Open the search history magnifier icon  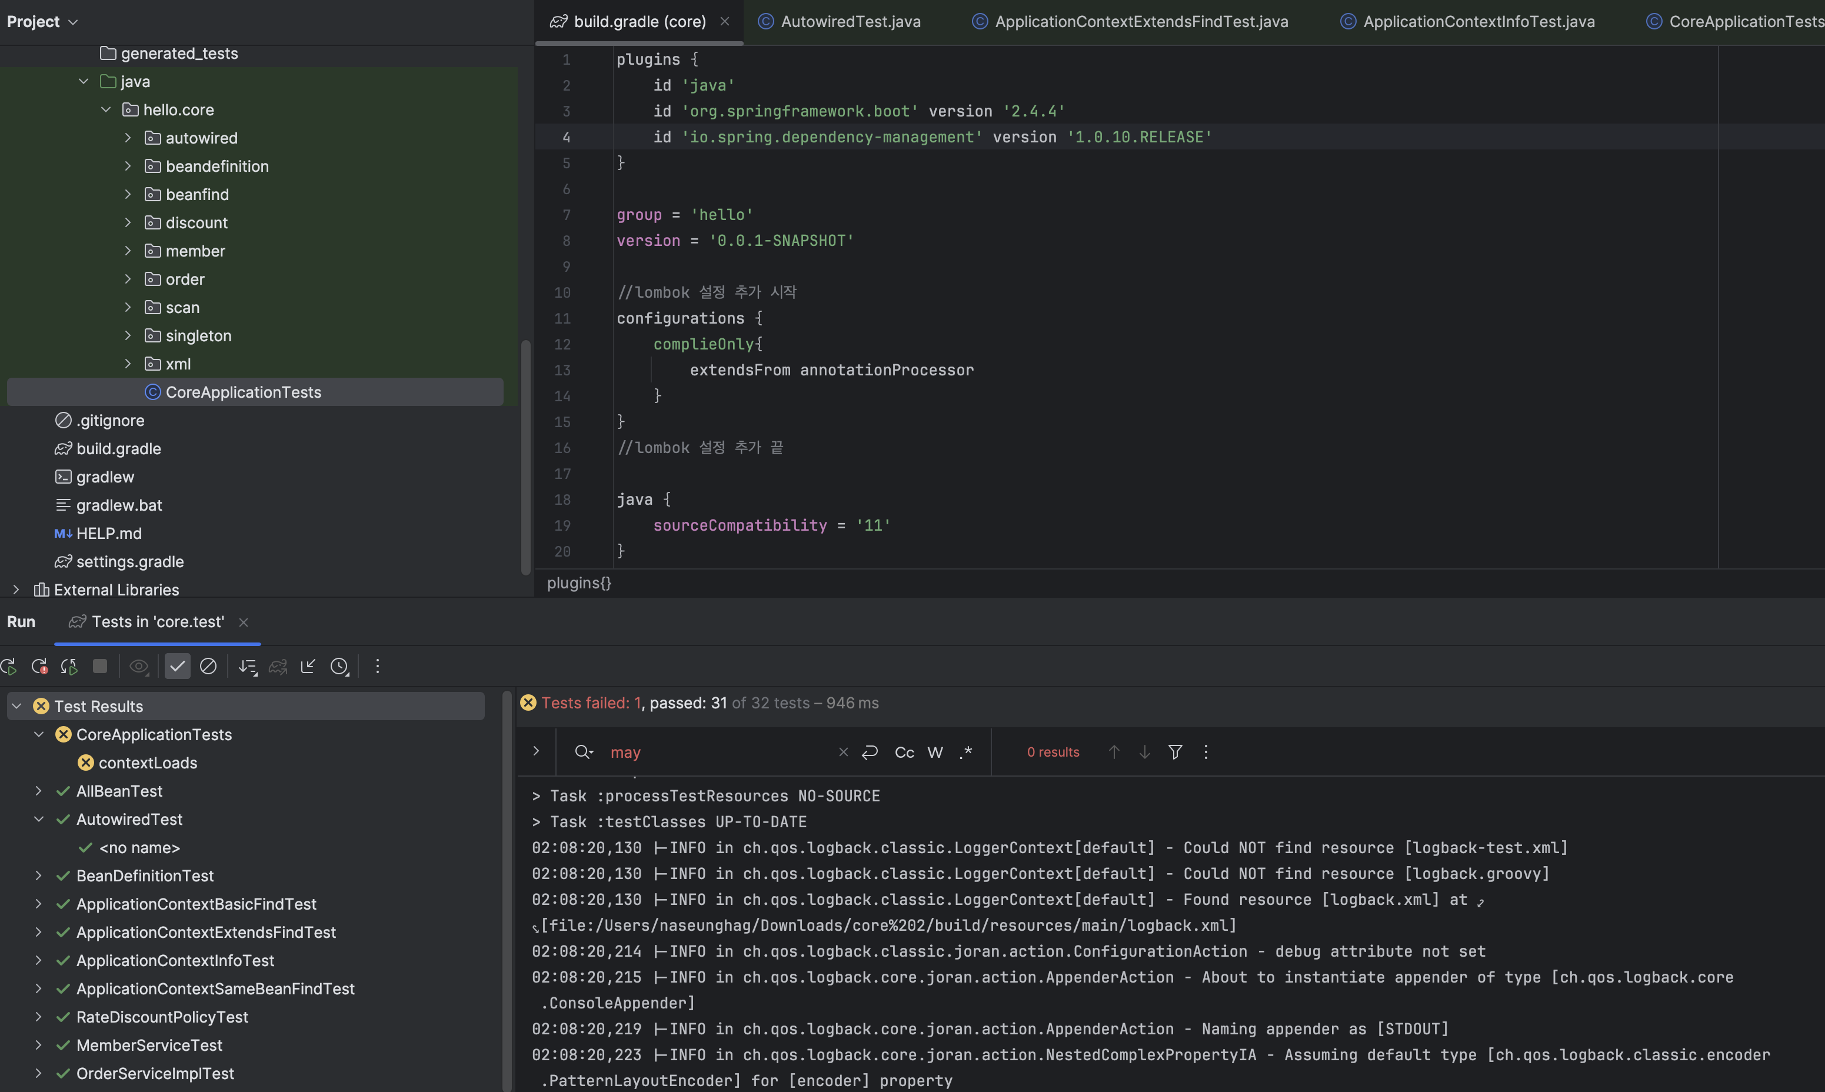[x=584, y=752]
